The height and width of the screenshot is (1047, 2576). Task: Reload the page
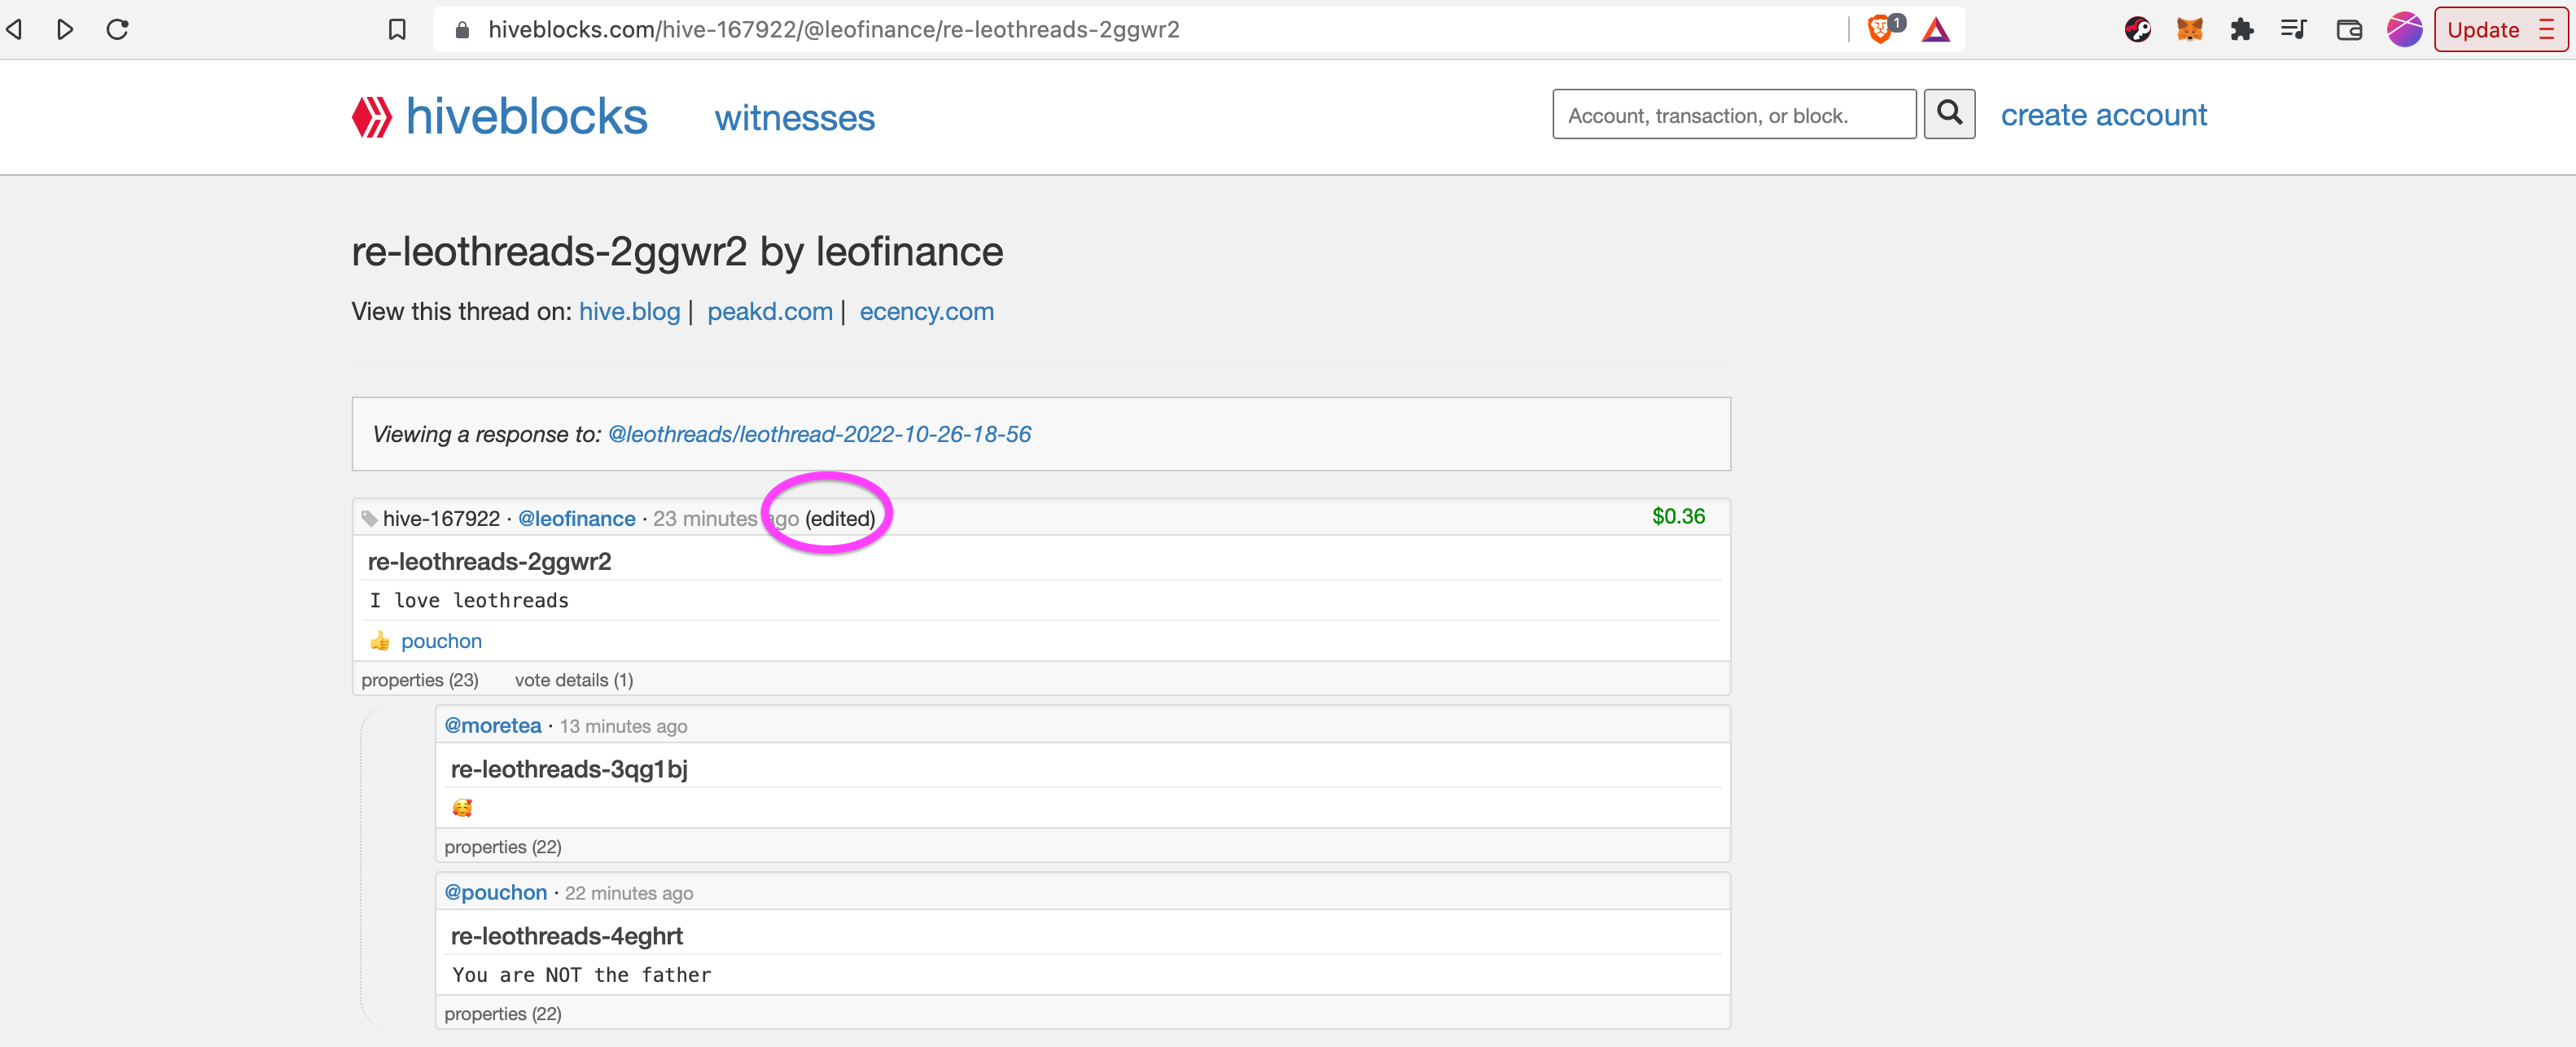point(118,30)
